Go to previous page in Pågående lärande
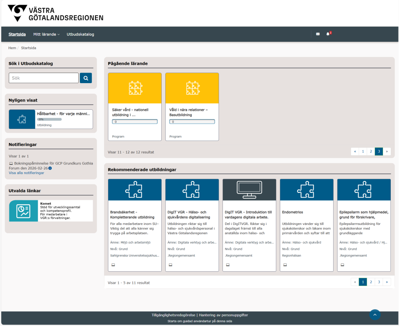The width and height of the screenshot is (399, 326). pos(355,151)
